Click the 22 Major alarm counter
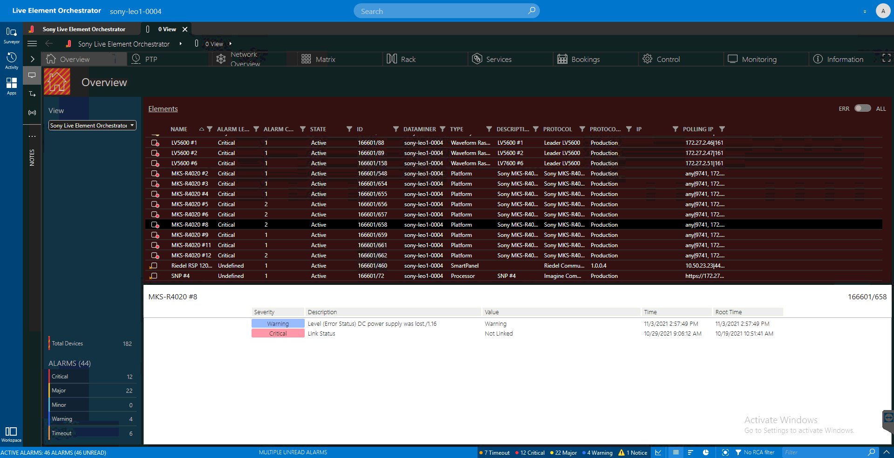 coord(563,452)
